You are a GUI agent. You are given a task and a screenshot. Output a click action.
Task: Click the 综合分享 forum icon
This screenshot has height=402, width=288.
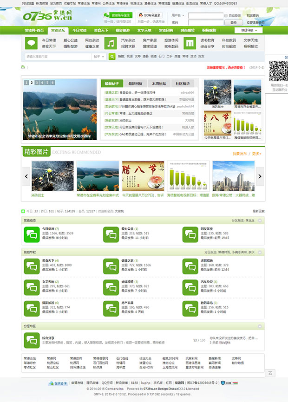[x=32, y=340]
